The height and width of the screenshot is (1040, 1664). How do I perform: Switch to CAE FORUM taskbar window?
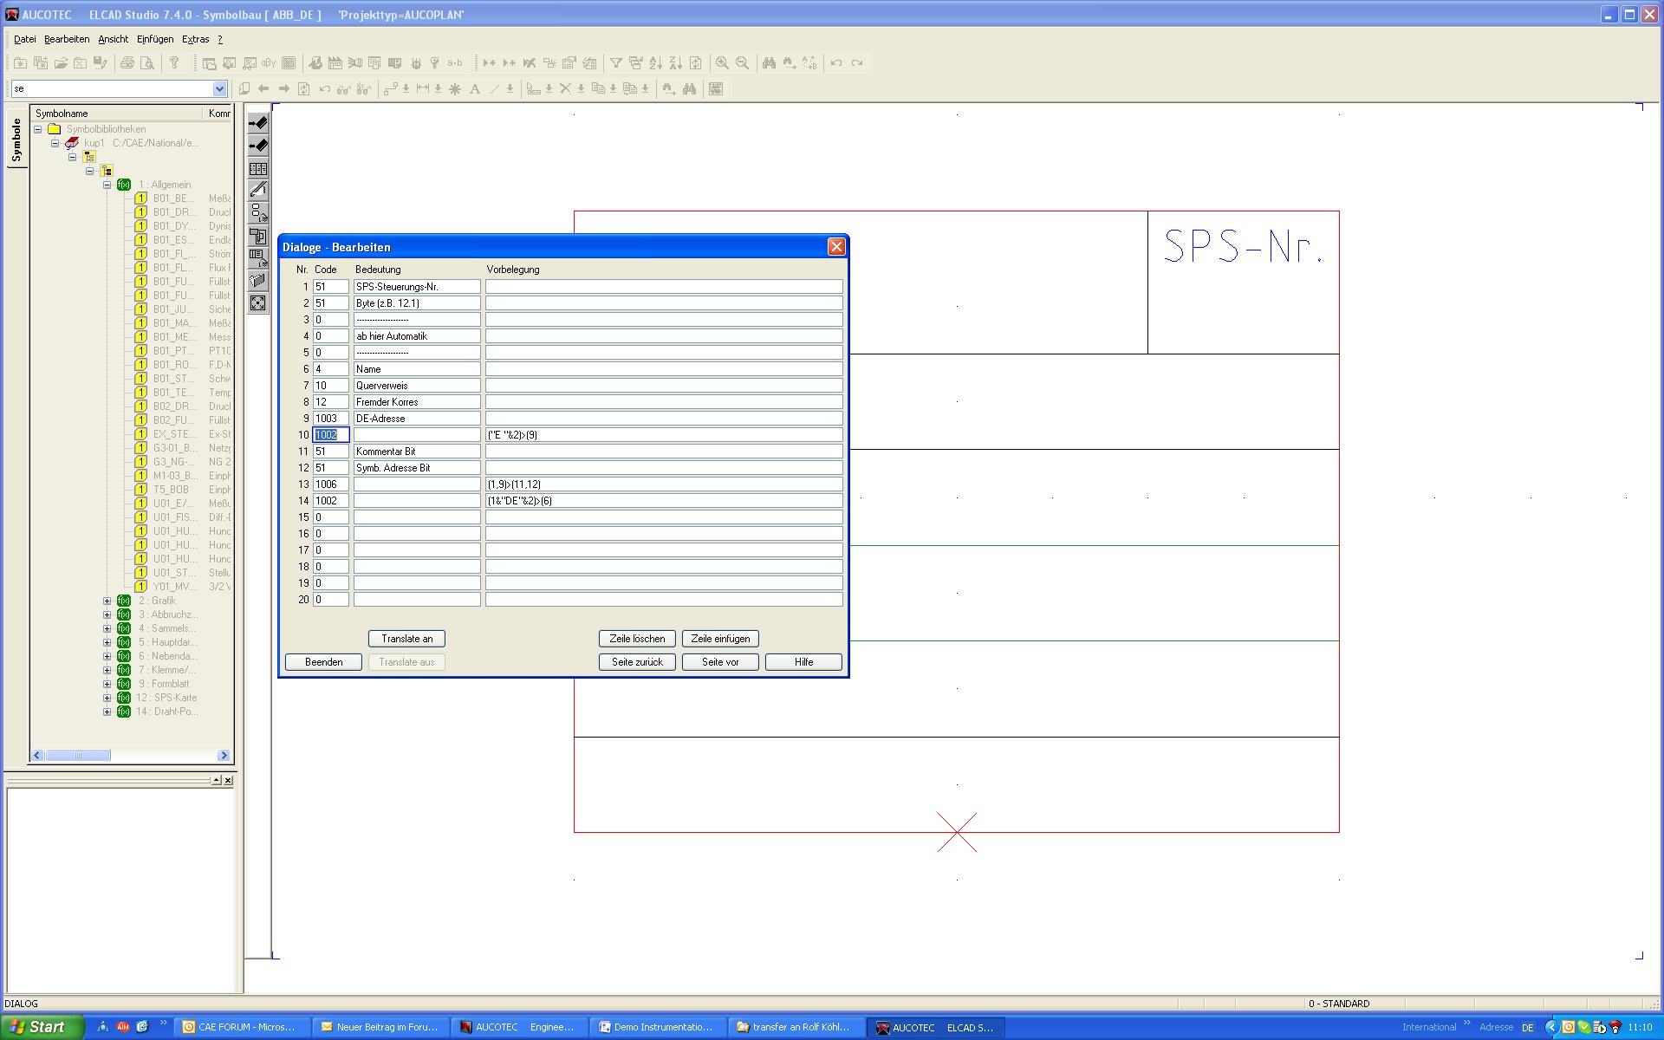tap(242, 1027)
